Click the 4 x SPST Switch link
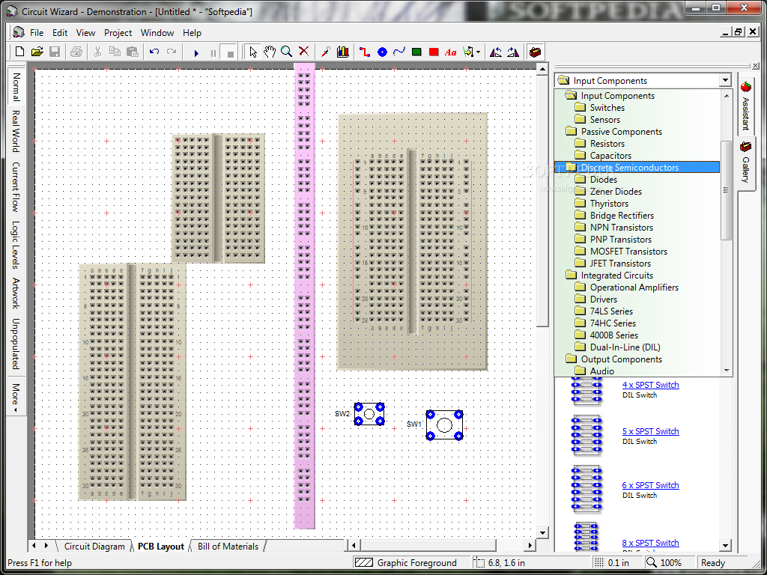This screenshot has height=575, width=767. (x=651, y=385)
